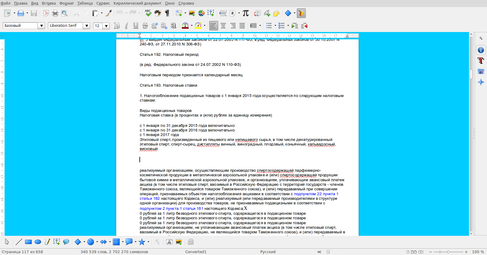This screenshot has height=255, width=487.
Task: Open the sidebar Gallery panel
Action: [481, 71]
